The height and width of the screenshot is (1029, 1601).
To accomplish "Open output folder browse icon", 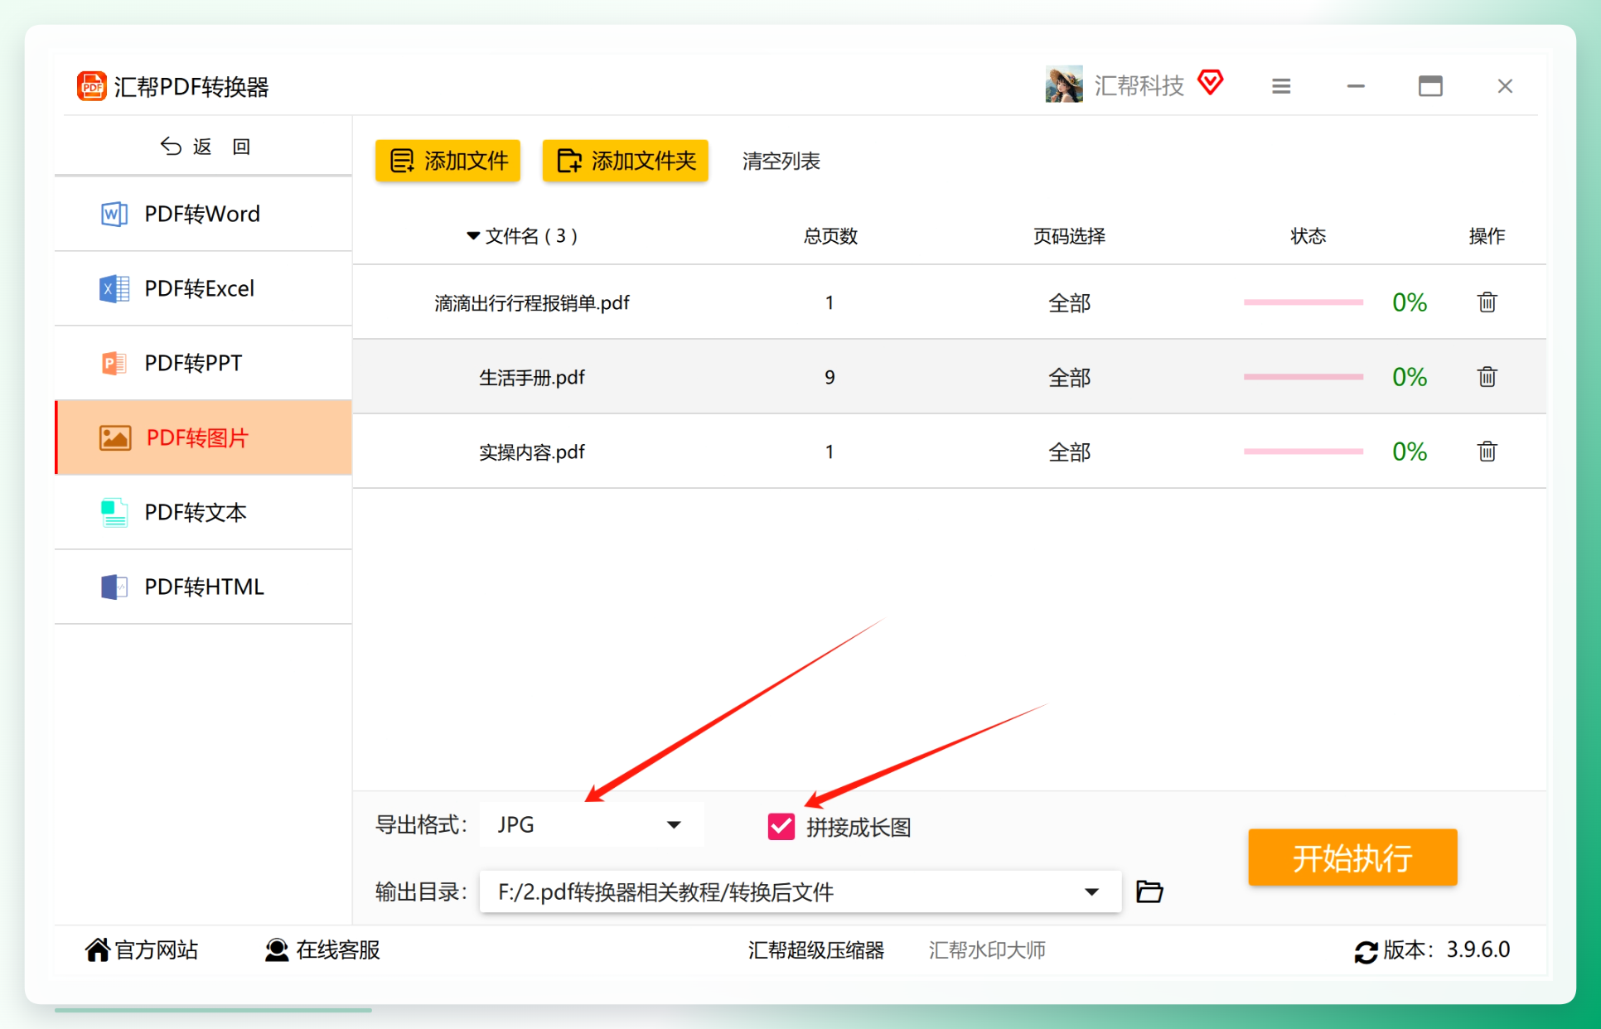I will (1149, 891).
